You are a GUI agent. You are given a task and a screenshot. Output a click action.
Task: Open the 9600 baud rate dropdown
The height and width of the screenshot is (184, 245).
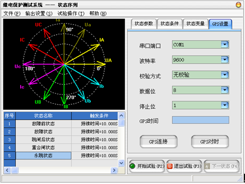(224, 60)
